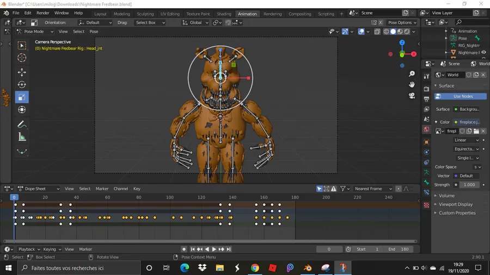Click the pan hand icon in viewport

(x=412, y=85)
